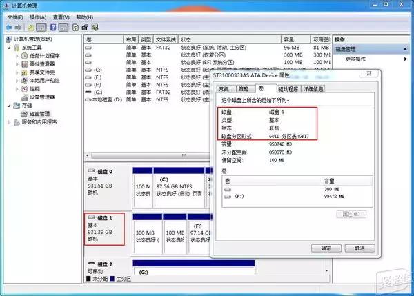Open the 更多操作 submenu arrow
This screenshot has width=414, height=296.
[405, 59]
